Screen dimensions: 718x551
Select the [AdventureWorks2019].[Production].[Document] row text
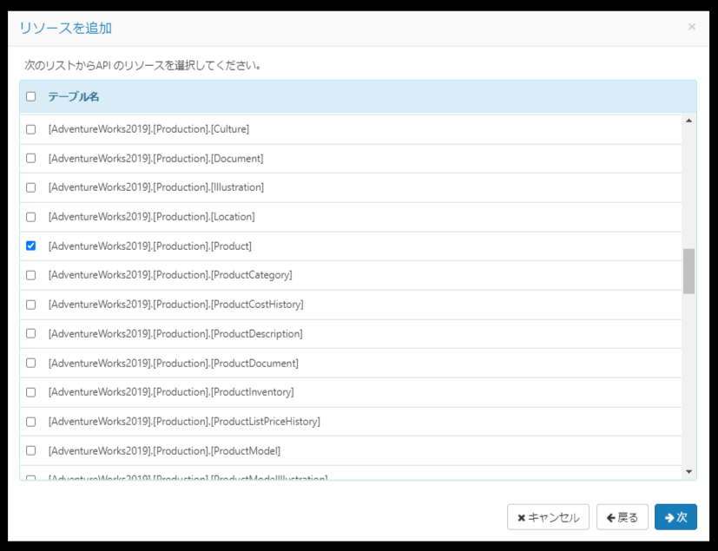click(155, 158)
